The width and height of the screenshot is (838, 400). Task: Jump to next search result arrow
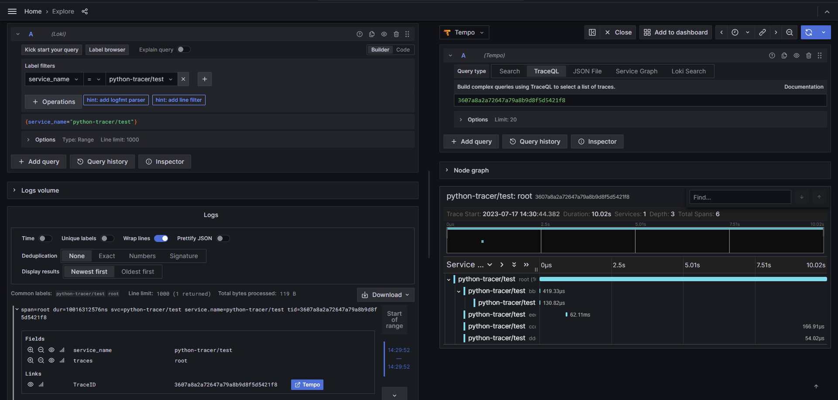pyautogui.click(x=802, y=197)
